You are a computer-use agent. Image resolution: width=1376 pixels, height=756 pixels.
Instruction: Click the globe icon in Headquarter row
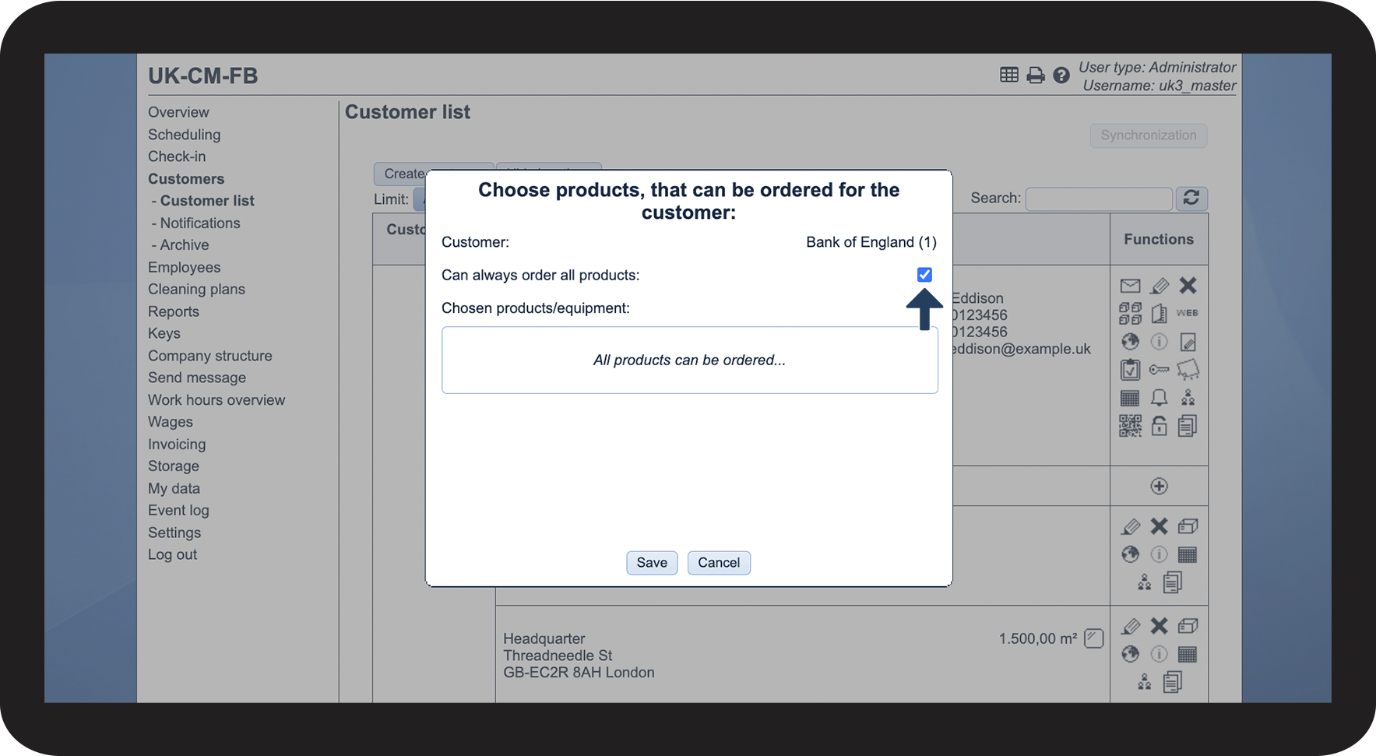[x=1131, y=654]
